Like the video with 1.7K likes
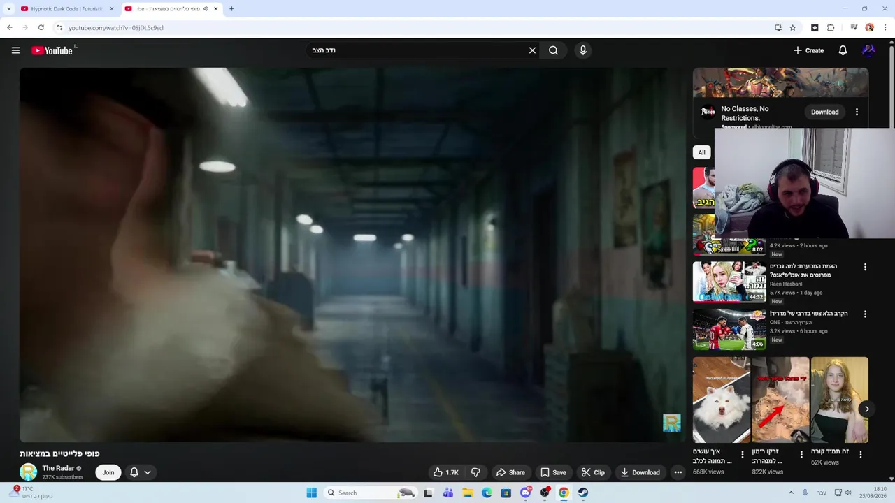Image resolution: width=895 pixels, height=503 pixels. coord(446,472)
